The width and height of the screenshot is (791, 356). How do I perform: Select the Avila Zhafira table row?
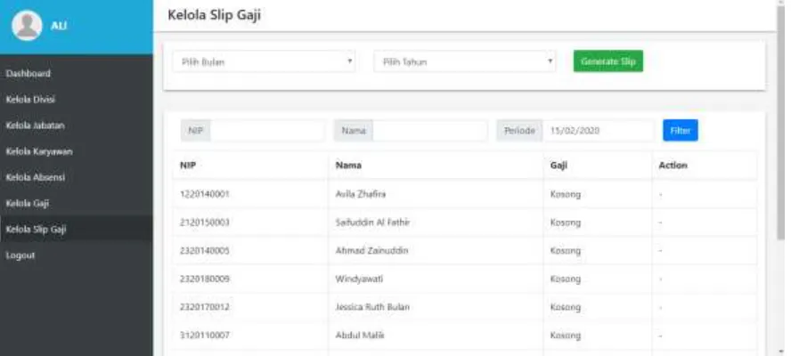[465, 194]
